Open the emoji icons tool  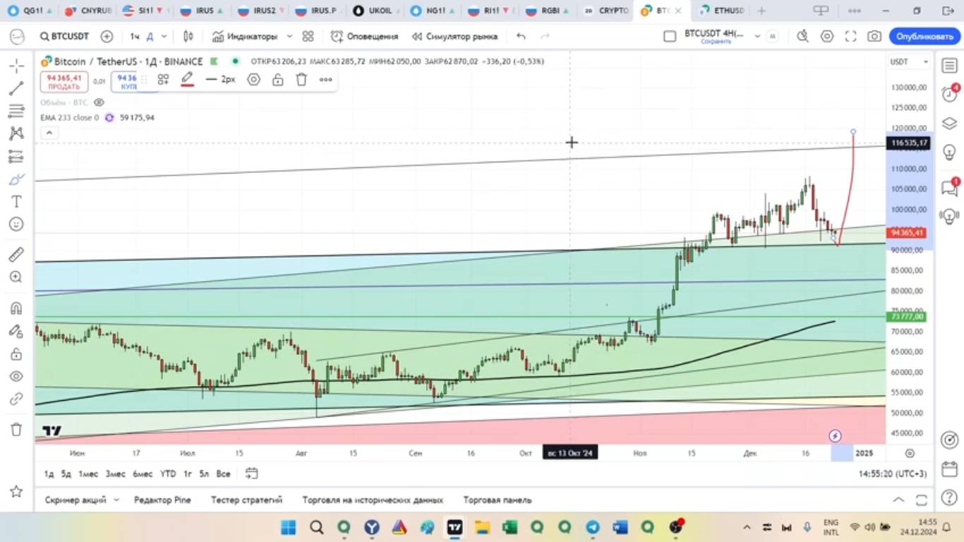point(16,224)
